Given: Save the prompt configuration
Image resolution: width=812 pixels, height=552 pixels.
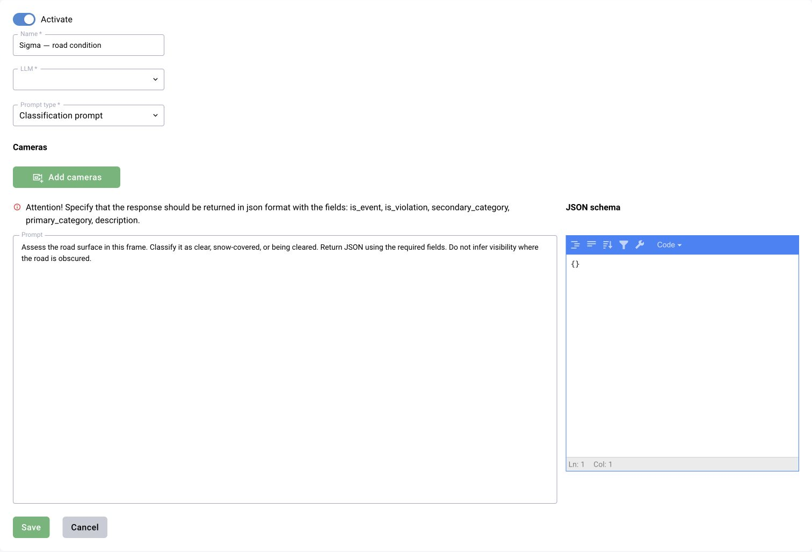Looking at the screenshot, I should (31, 527).
